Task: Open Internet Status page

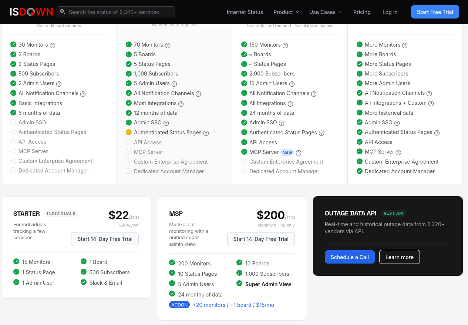Action: 245,12
